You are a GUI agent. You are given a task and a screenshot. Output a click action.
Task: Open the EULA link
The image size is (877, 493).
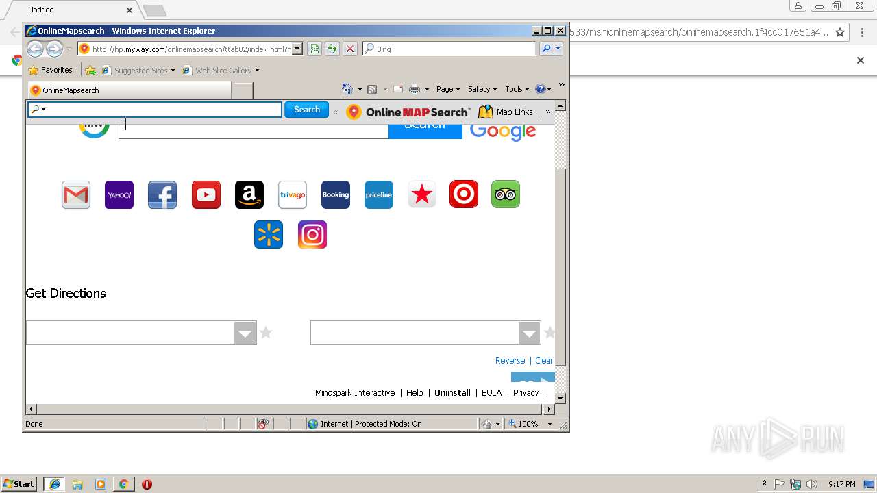click(x=491, y=393)
